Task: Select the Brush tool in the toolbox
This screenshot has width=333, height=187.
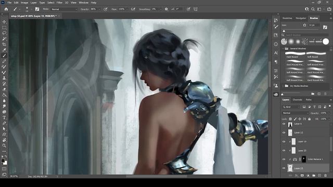Action: 4,56
